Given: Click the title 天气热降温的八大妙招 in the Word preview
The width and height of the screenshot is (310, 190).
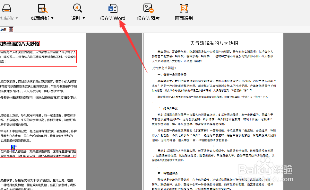Looking at the screenshot, I should click(215, 43).
